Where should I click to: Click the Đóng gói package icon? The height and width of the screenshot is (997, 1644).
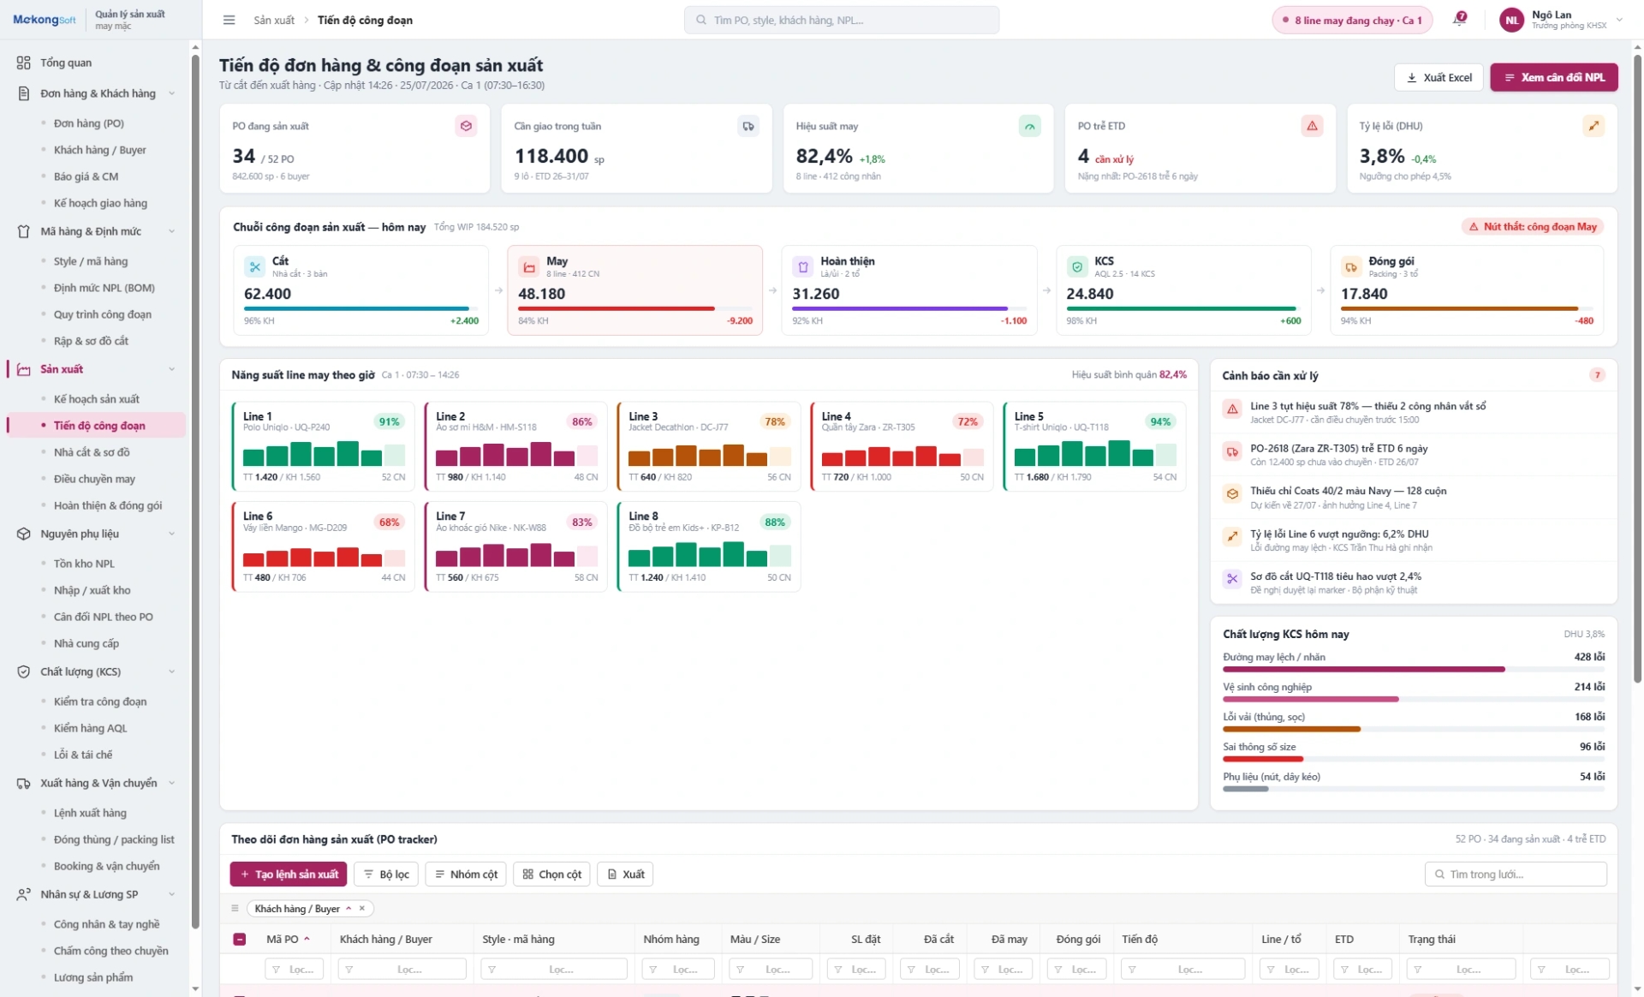point(1351,267)
